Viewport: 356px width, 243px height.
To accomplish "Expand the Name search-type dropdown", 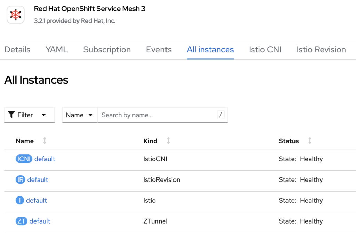I will point(80,115).
